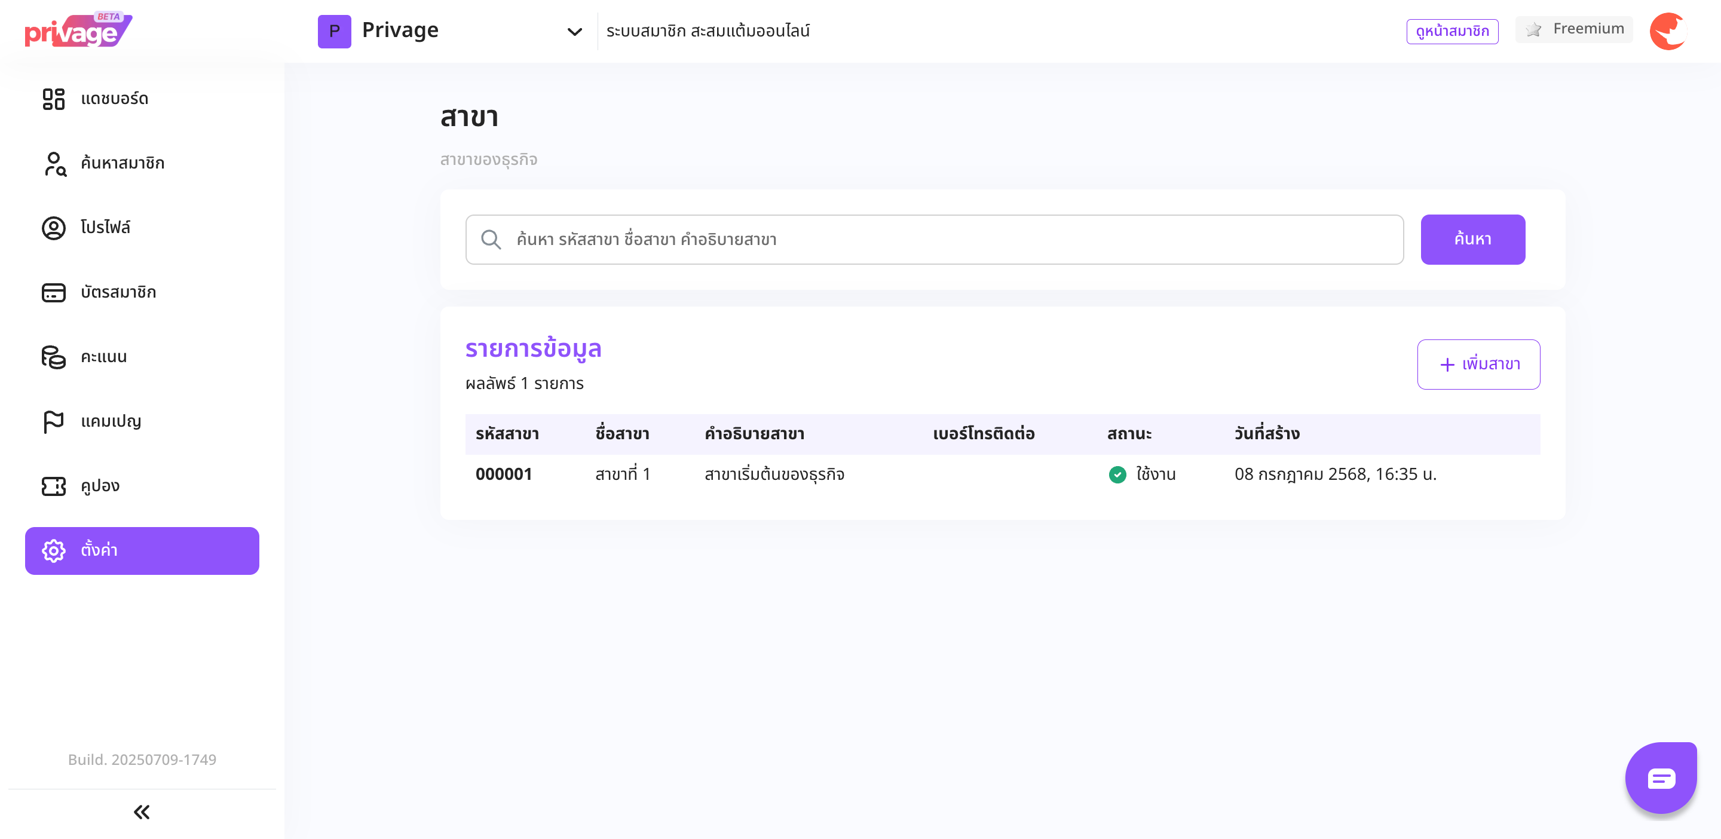Click the รหัสสาขา column header
The width and height of the screenshot is (1721, 839).
(x=507, y=434)
